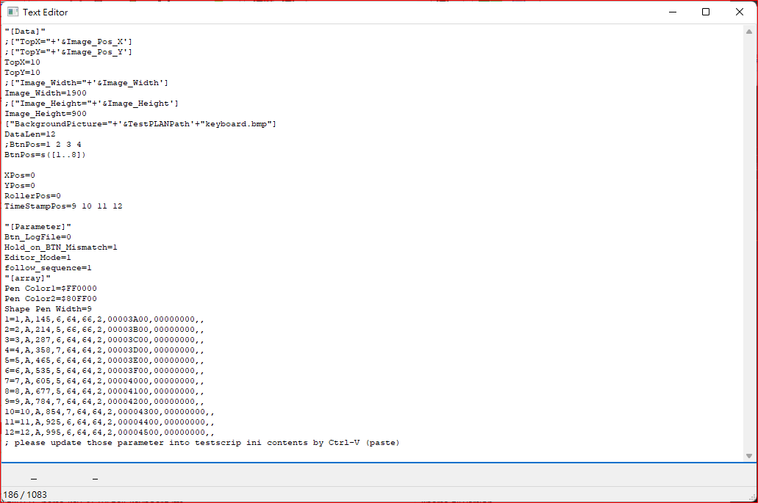Click the commented Image_Height template line
This screenshot has height=503, width=758.
pyautogui.click(x=91, y=104)
